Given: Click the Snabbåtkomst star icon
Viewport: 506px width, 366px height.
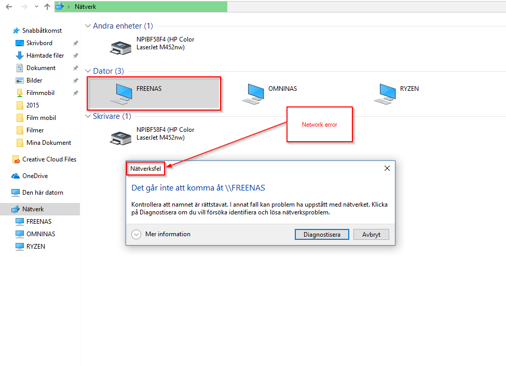Looking at the screenshot, I should click(x=16, y=31).
